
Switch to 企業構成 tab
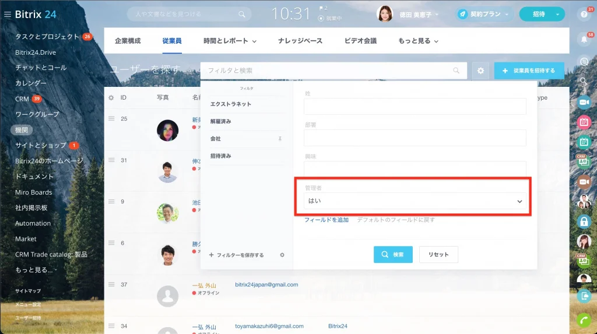tap(128, 41)
